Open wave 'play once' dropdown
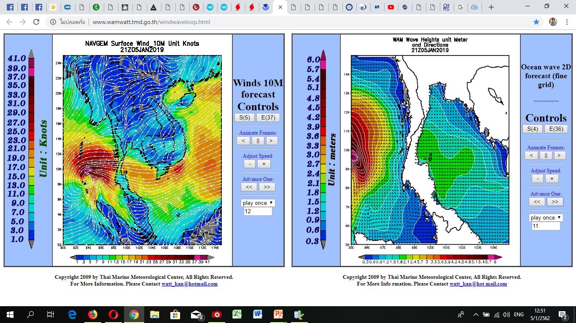 546,217
